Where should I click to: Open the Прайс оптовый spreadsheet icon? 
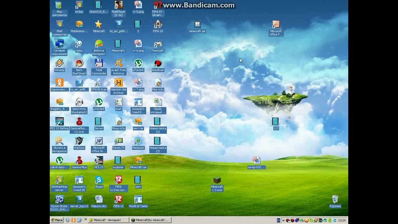158,102
